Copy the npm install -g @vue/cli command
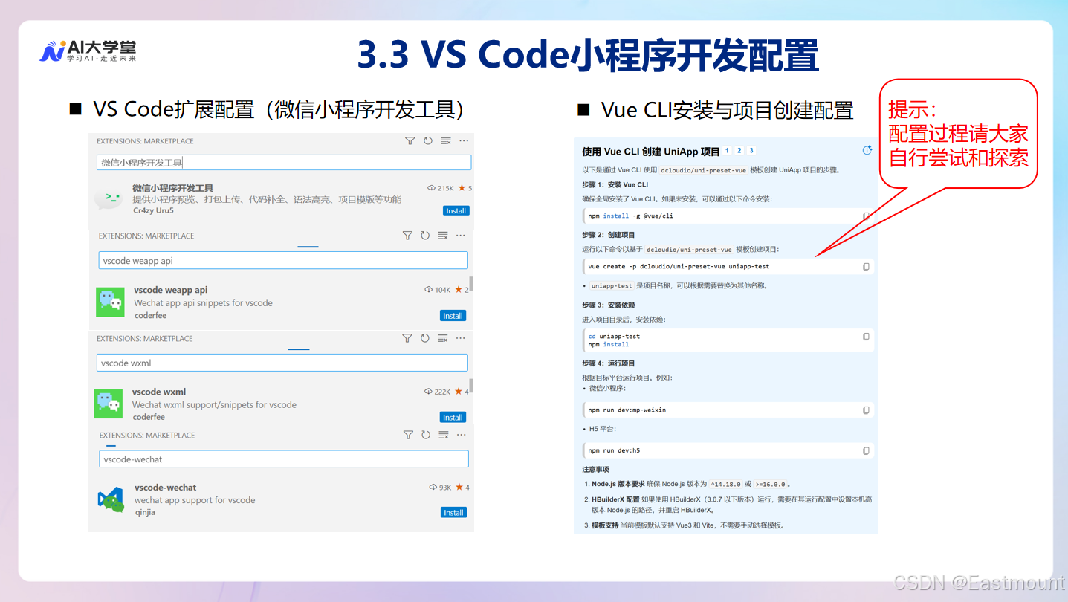Image resolution: width=1068 pixels, height=602 pixels. tap(866, 216)
